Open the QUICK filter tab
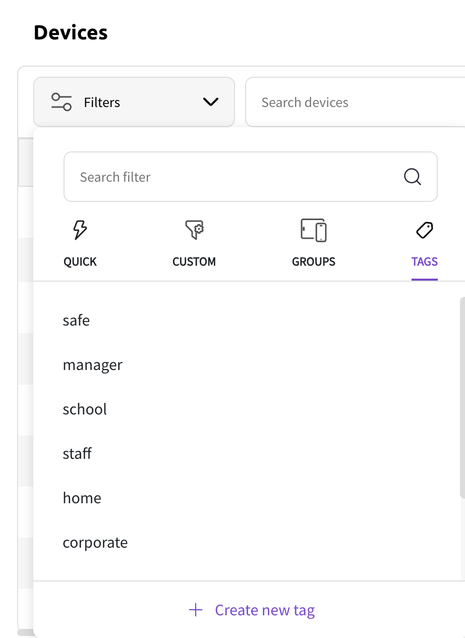The width and height of the screenshot is (465, 638). (x=80, y=261)
